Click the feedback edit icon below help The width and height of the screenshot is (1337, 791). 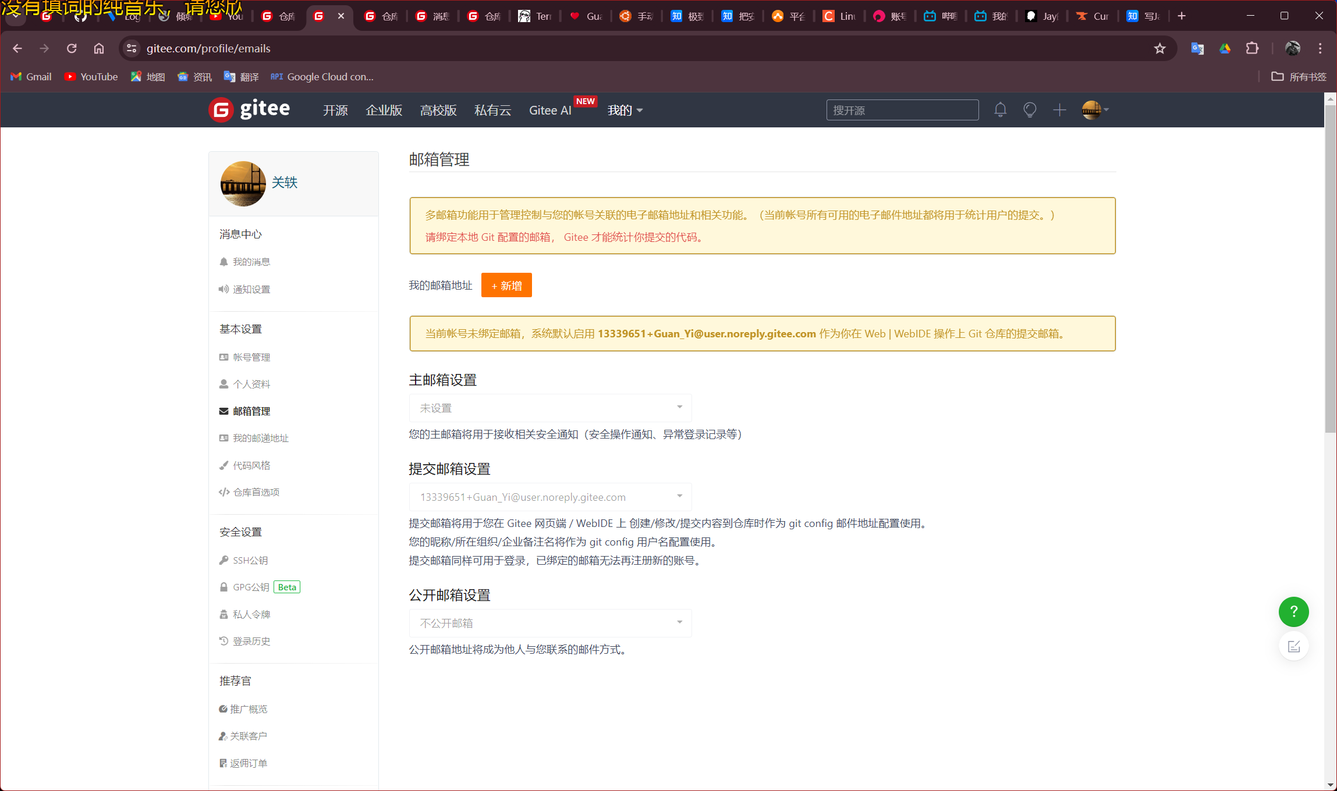click(1293, 646)
